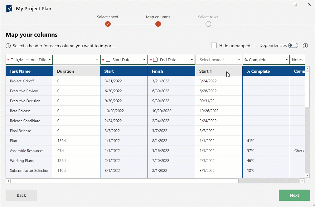Screen dimensions: 315x207
Task: Click the blue % Complete column header
Action: pyautogui.click(x=266, y=71)
